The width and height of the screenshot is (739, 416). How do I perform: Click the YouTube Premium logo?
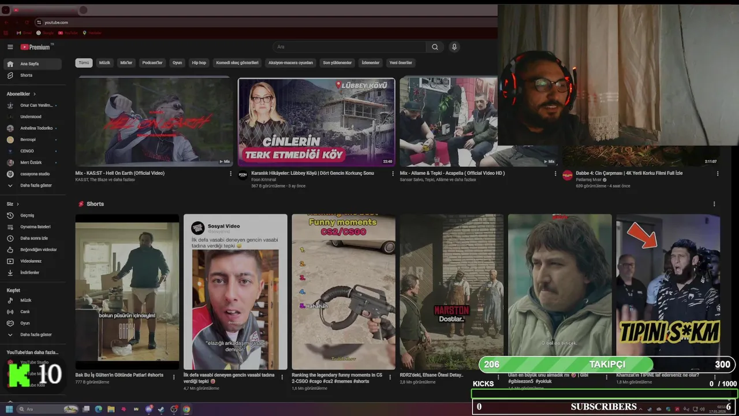point(36,47)
